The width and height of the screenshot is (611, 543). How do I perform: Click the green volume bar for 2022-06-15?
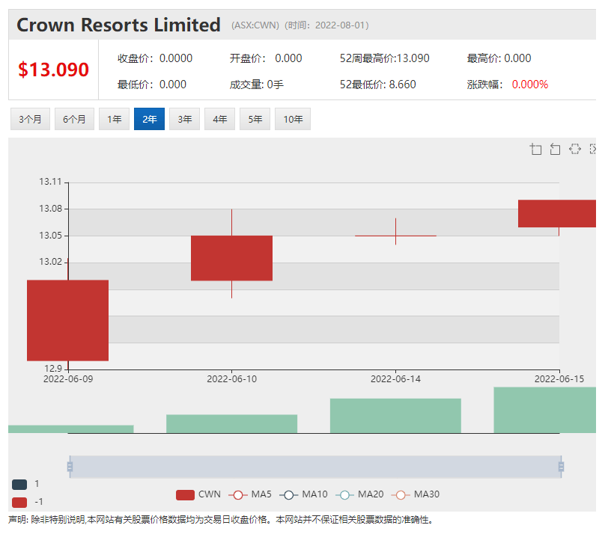[x=545, y=410]
